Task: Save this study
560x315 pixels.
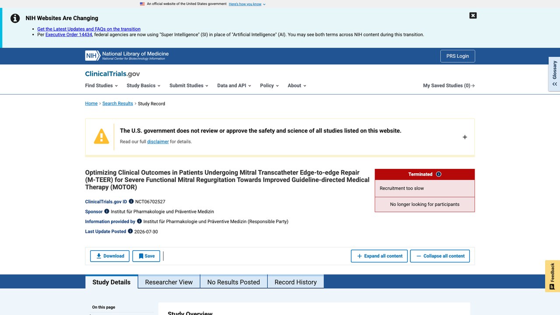Action: pos(147,256)
